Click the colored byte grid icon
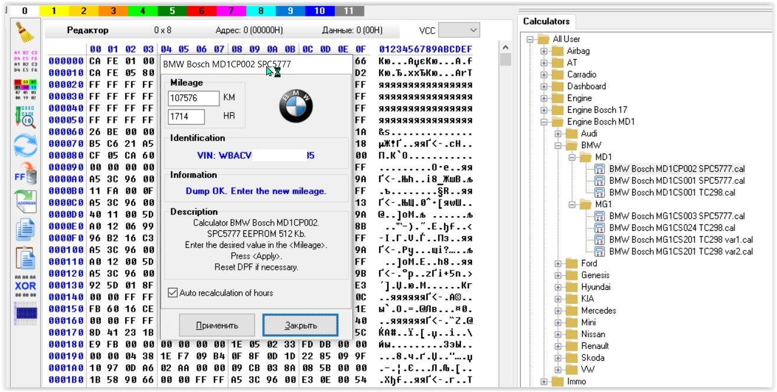The height and width of the screenshot is (392, 777). (25, 90)
